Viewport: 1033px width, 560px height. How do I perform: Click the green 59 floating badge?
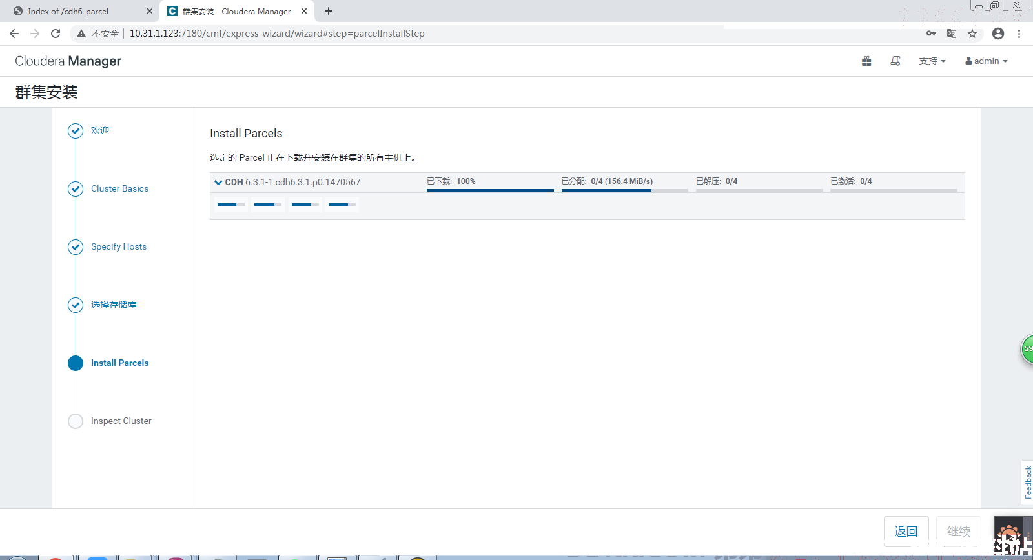pos(1027,348)
